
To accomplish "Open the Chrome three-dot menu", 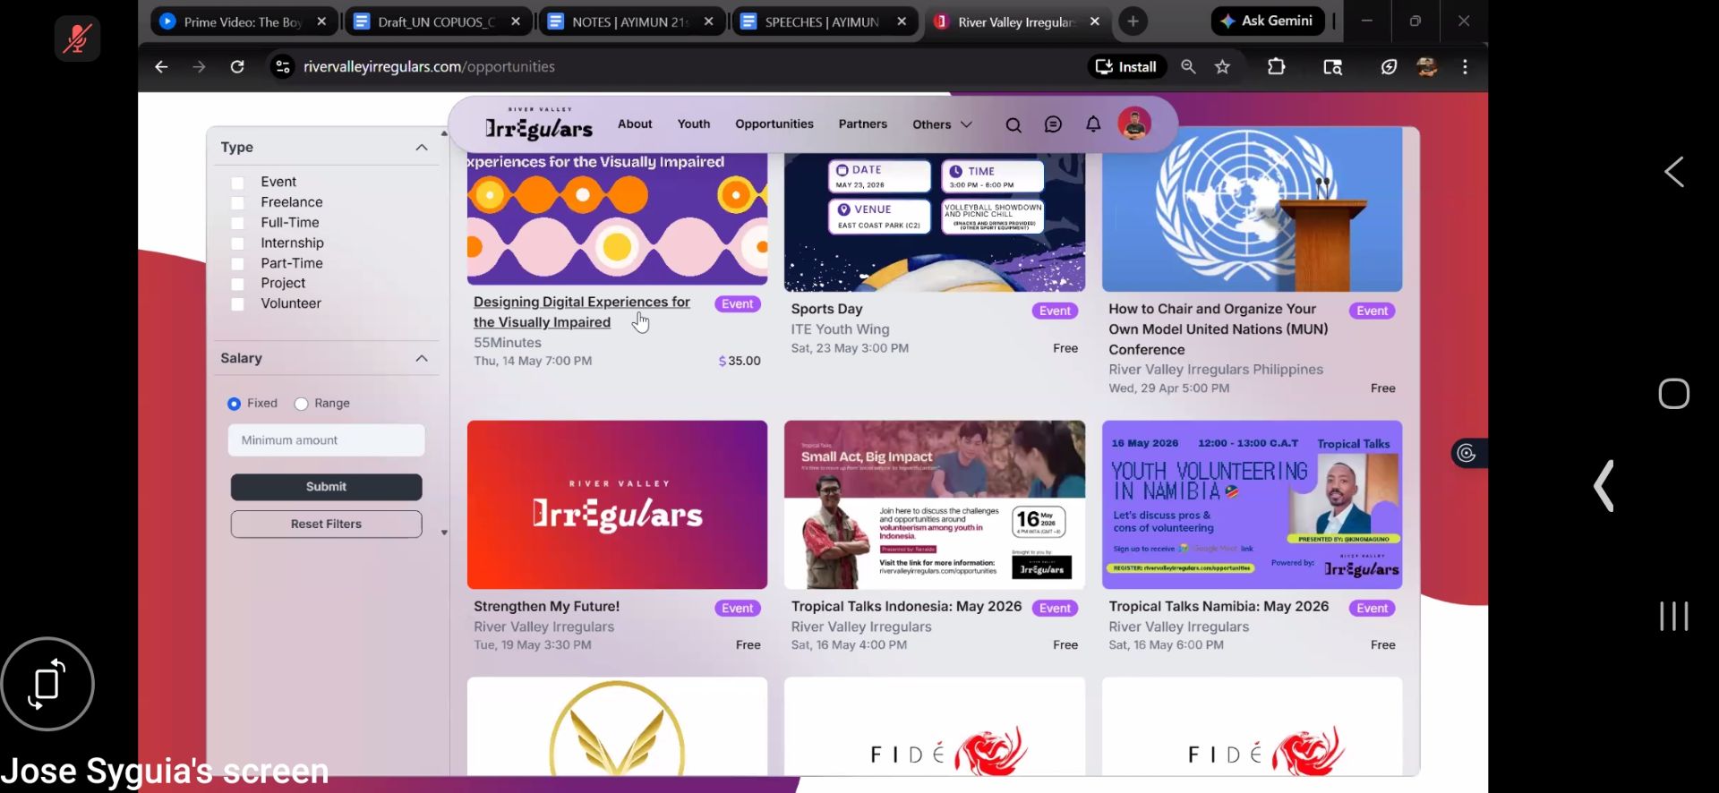I will click(1465, 66).
